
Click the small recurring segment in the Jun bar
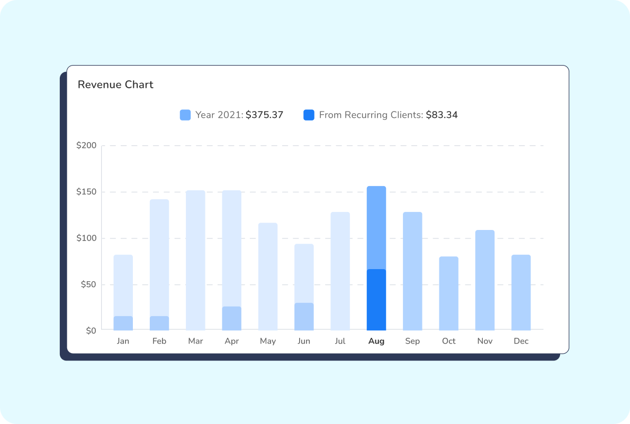pyautogui.click(x=304, y=316)
